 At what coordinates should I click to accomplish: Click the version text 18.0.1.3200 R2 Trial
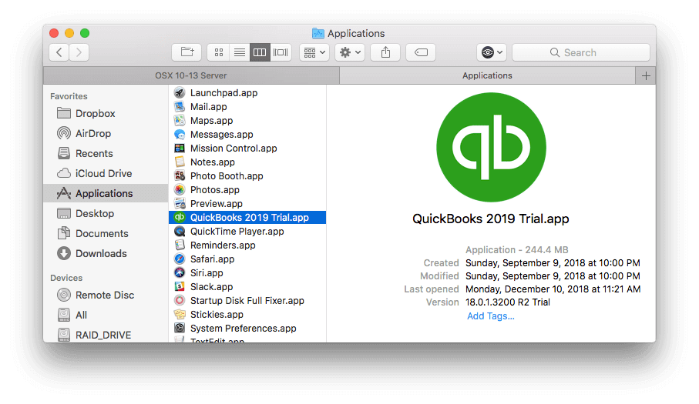[508, 302]
